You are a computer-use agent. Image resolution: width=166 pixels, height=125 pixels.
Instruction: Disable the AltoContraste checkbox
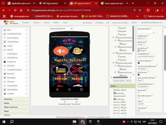click(x=139, y=74)
